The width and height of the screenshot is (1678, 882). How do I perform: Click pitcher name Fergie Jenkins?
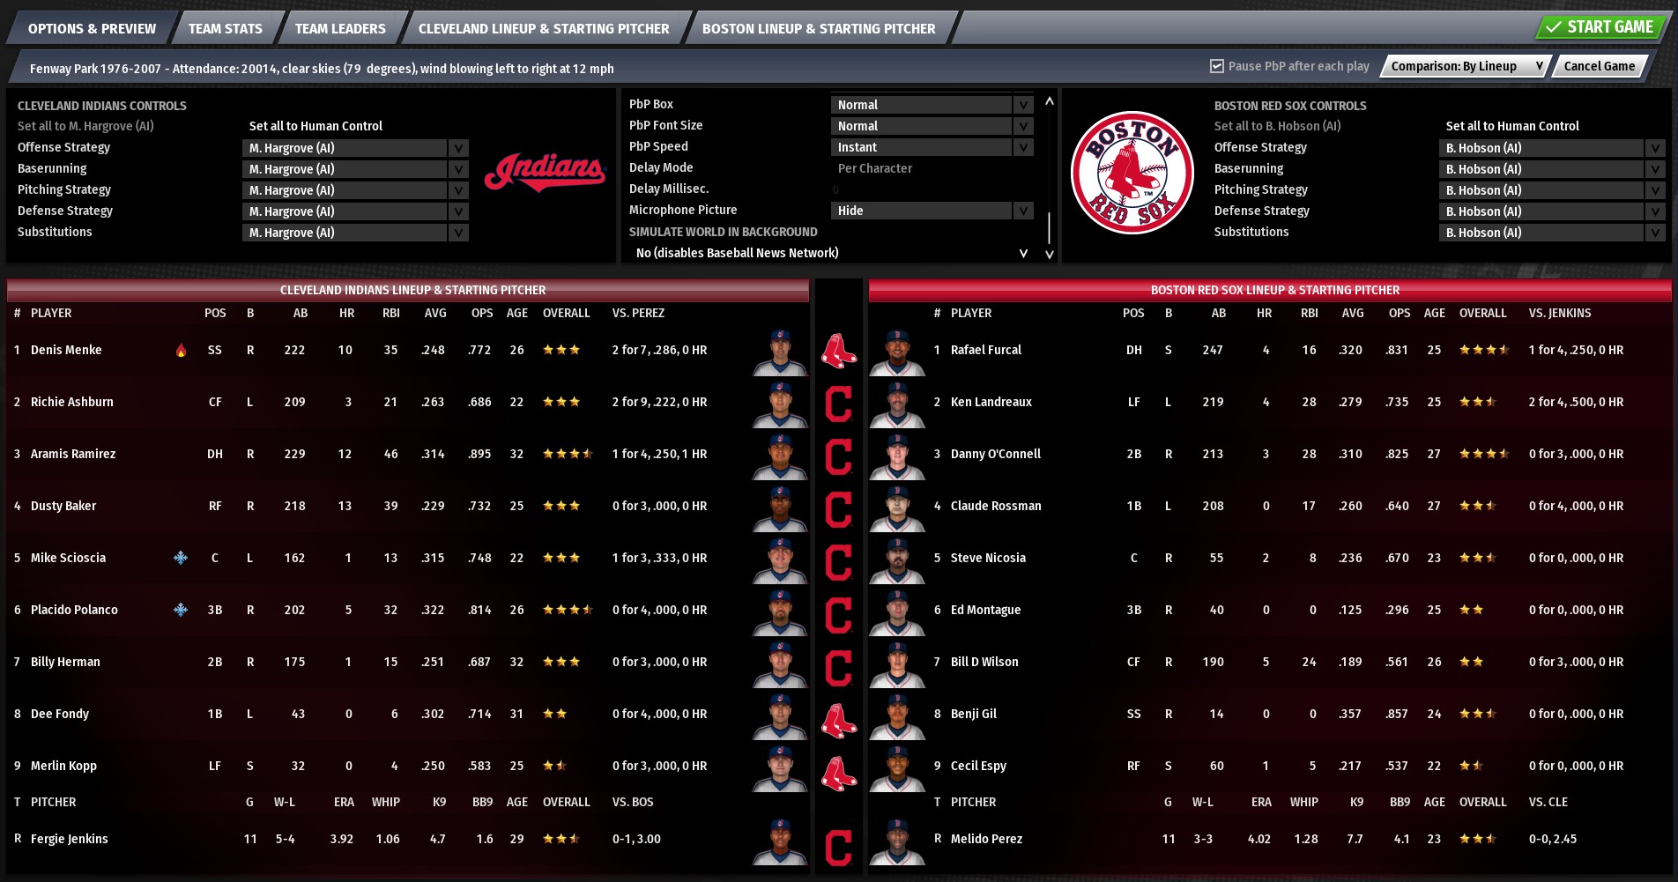tap(69, 839)
